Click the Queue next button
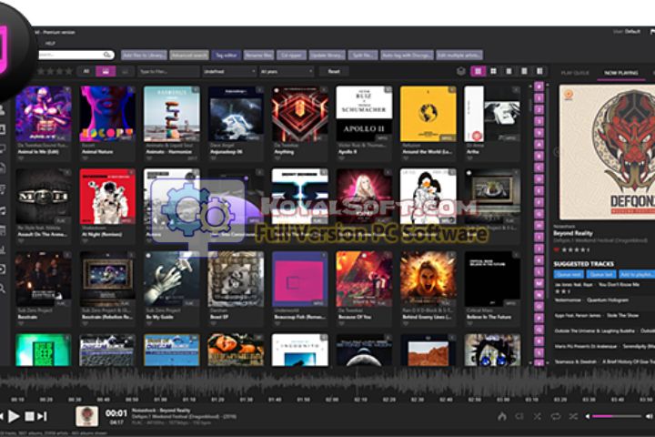655x437 pixels. point(569,274)
